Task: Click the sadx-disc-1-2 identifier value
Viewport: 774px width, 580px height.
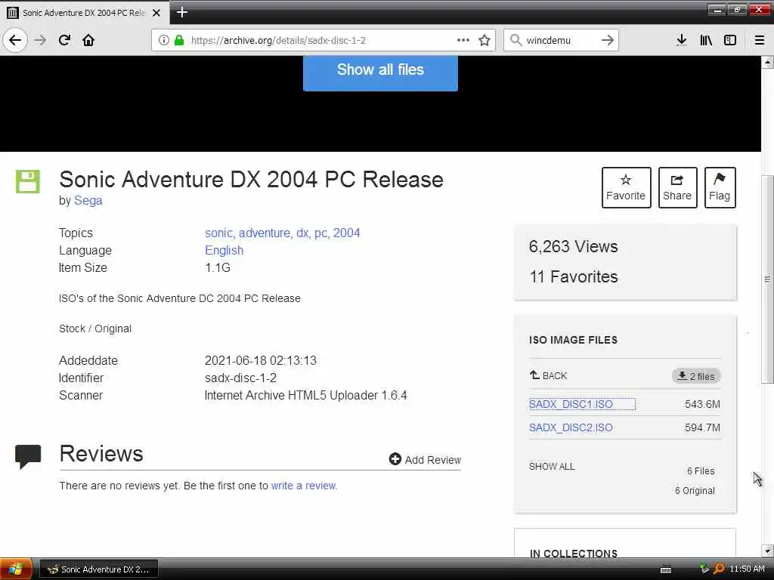Action: tap(240, 378)
